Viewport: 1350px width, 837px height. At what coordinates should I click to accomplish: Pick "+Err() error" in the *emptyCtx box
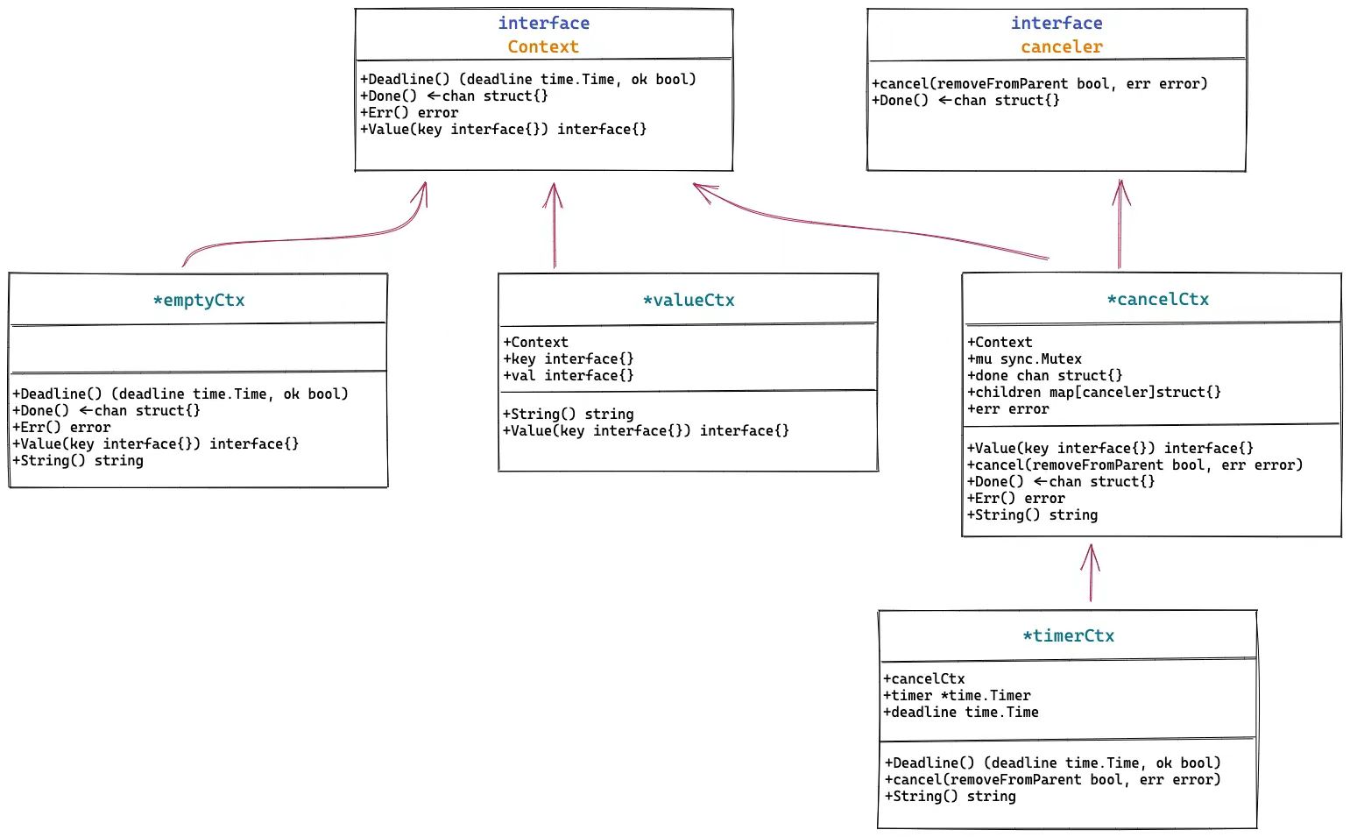coord(61,427)
